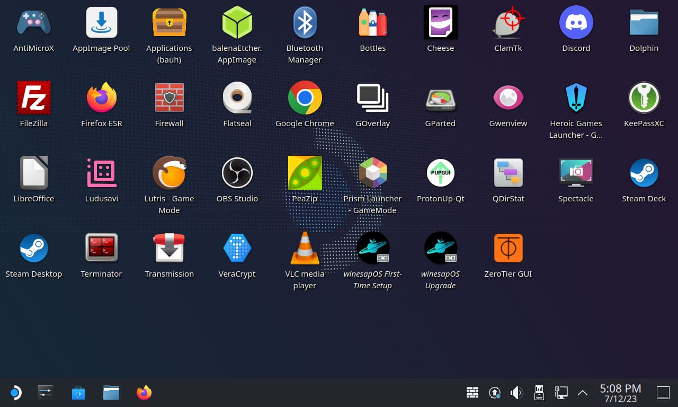Select the GOverlay desktop icon

pos(372,98)
